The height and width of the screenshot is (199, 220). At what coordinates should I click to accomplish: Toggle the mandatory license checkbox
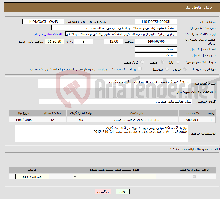[194, 176]
